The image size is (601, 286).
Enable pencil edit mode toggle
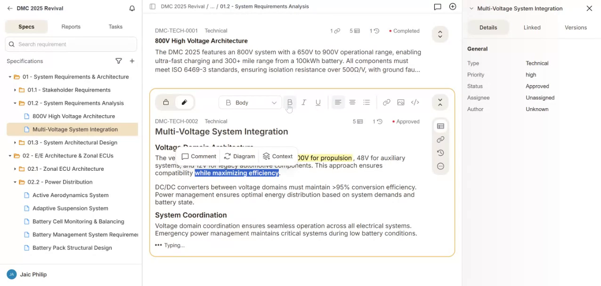[x=184, y=103]
